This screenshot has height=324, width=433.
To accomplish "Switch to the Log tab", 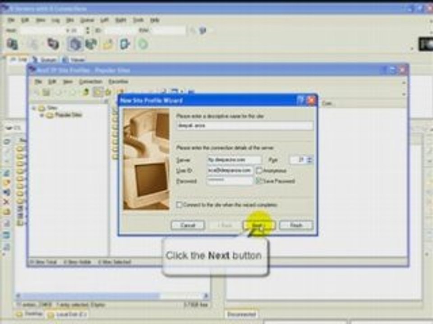I will (x=19, y=60).
